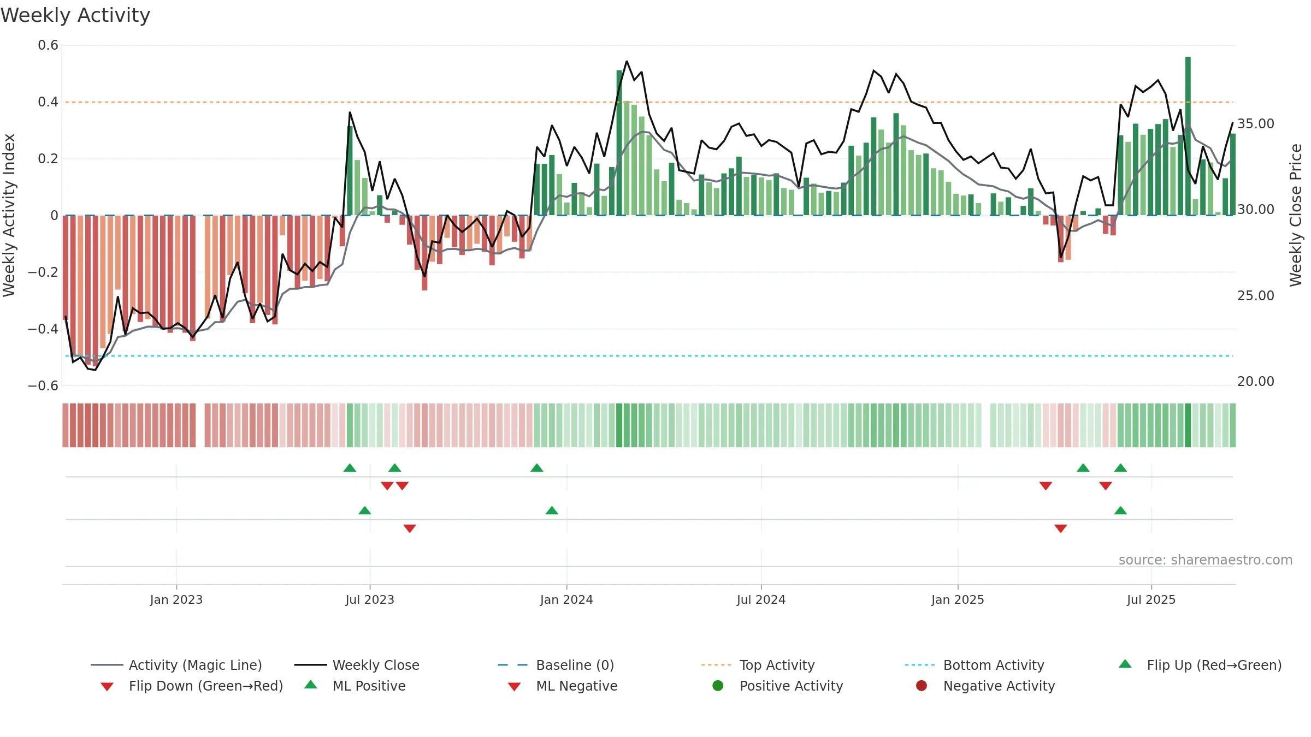Click the 30.00 right-axis price label
The height and width of the screenshot is (737, 1311).
pyautogui.click(x=1256, y=210)
